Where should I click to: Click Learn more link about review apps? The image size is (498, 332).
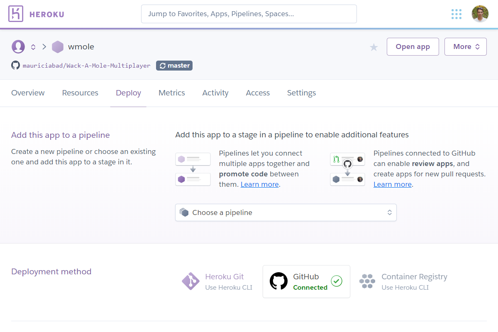[393, 184]
